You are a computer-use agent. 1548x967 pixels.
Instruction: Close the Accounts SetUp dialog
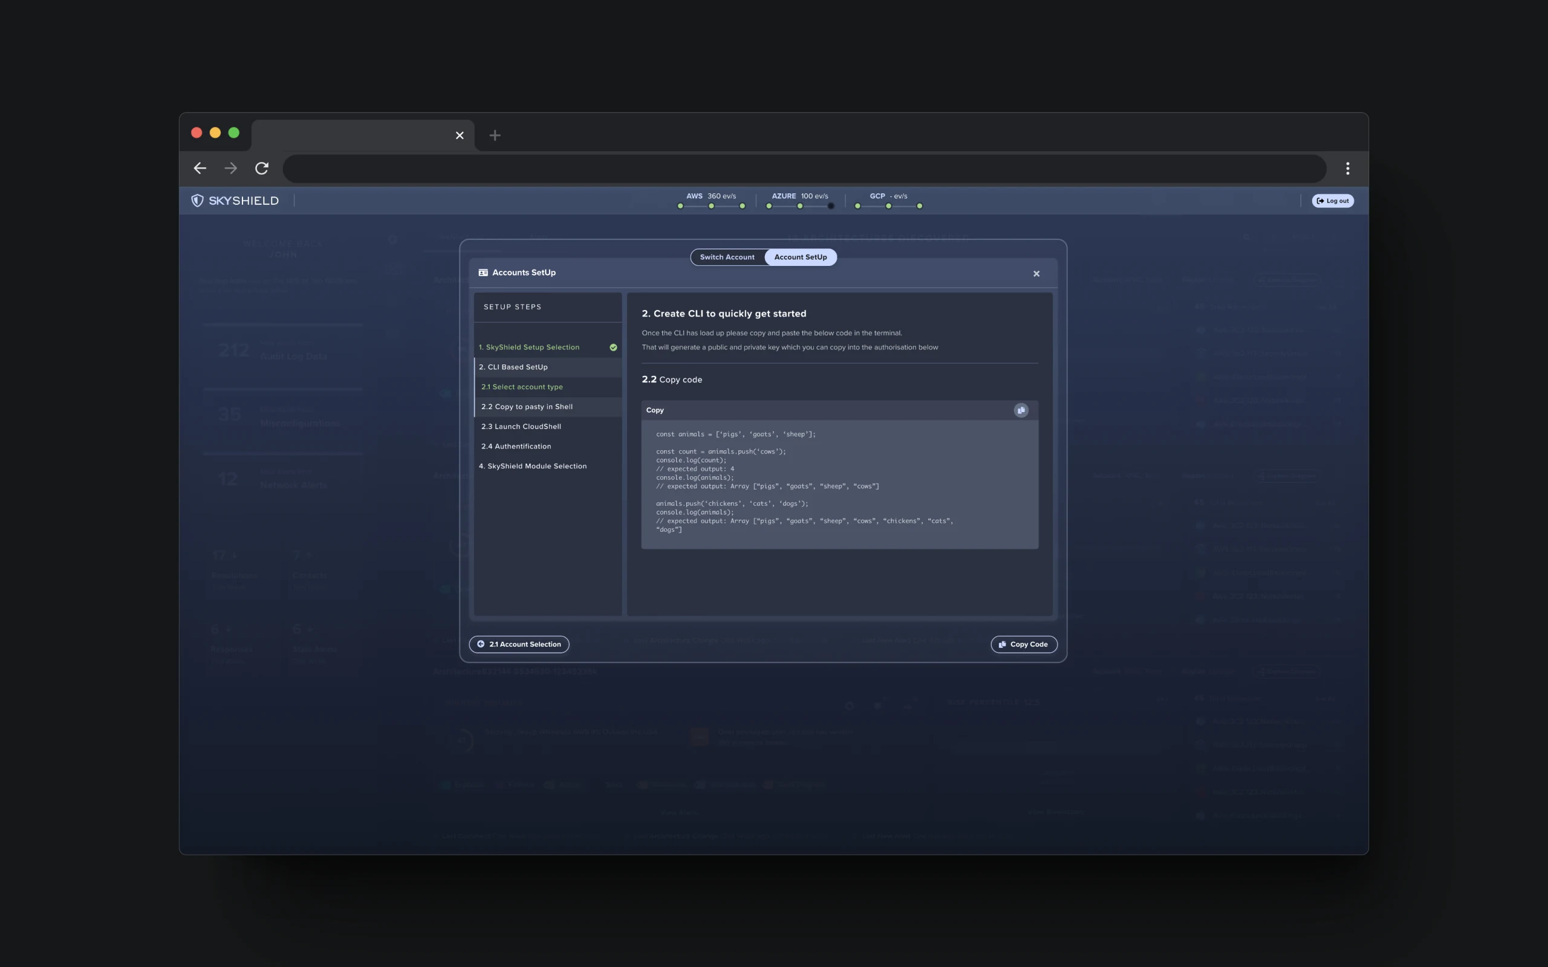(x=1036, y=274)
